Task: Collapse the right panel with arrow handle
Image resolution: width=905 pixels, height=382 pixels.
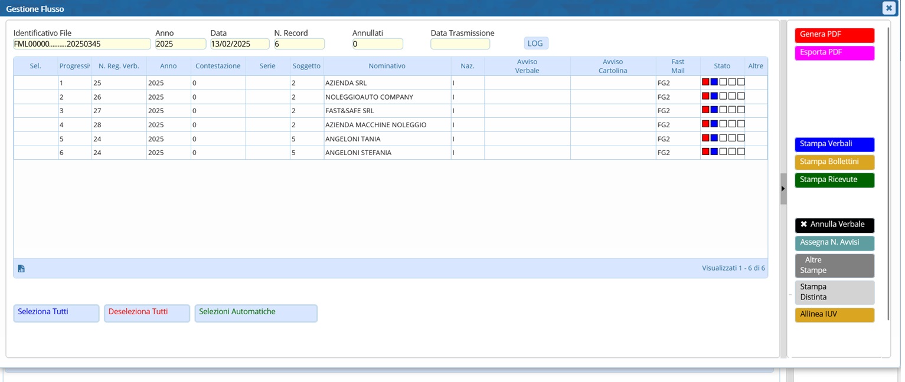Action: [x=783, y=189]
